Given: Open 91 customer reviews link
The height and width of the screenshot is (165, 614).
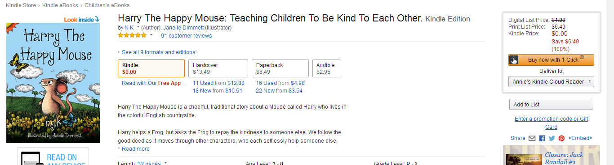Looking at the screenshot, I should tap(187, 36).
